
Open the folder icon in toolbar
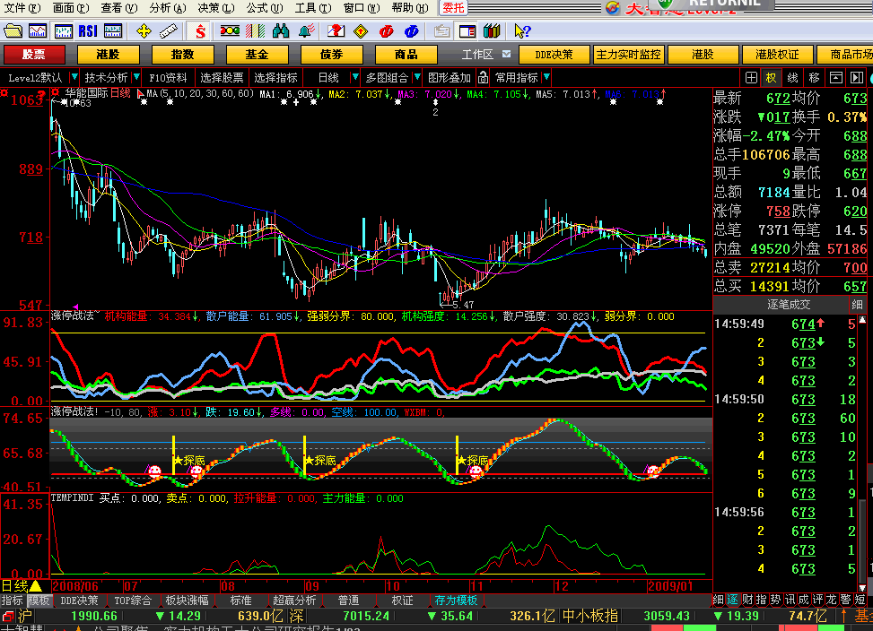point(13,31)
